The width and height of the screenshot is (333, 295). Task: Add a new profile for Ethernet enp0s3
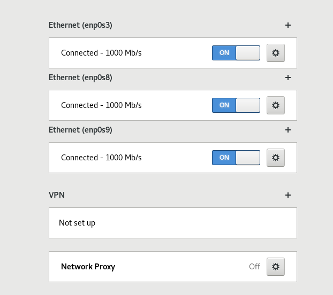click(288, 25)
